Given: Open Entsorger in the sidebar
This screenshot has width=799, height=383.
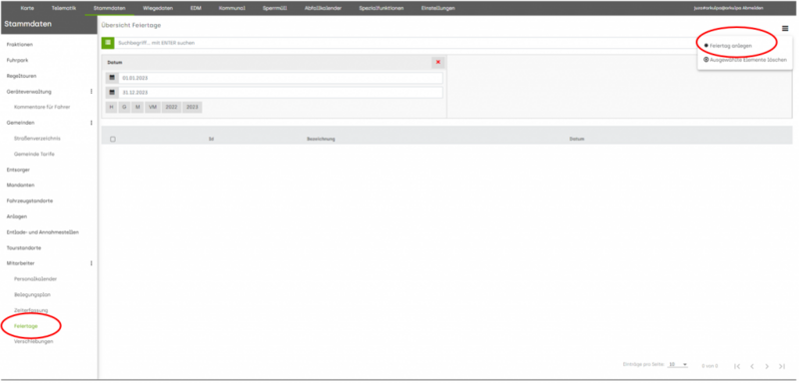Looking at the screenshot, I should click(18, 170).
